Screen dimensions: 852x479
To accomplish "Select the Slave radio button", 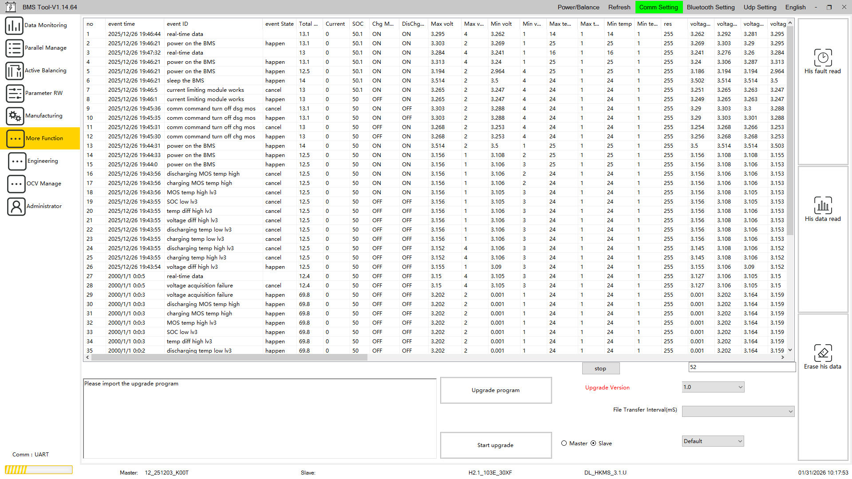I will tap(593, 443).
